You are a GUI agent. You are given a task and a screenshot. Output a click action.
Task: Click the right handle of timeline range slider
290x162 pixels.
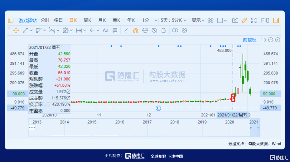pos(258,128)
